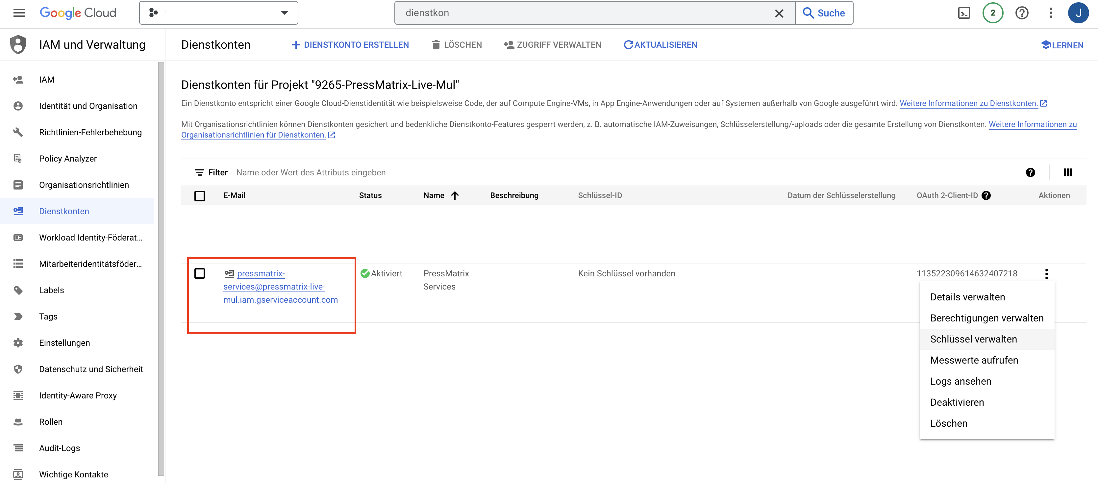Toggle the select-all header checkbox
Image resolution: width=1098 pixels, height=483 pixels.
coord(199,196)
